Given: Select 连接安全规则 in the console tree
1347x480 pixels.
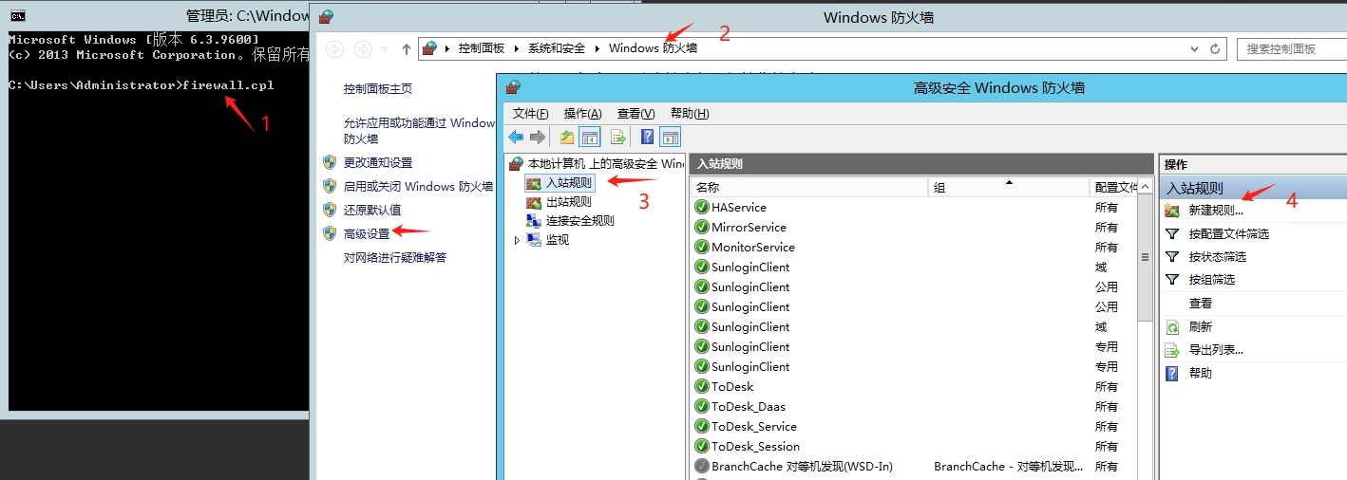Looking at the screenshot, I should coord(579,220).
